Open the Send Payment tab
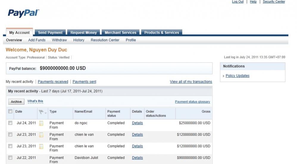297x164 pixels. (50, 32)
